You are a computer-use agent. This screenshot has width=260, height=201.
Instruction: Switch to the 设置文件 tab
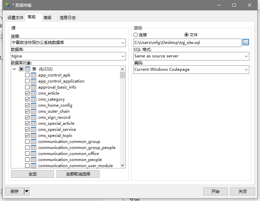point(15,17)
